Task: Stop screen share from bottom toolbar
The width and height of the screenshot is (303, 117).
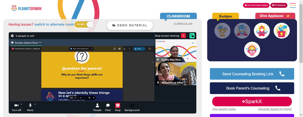Action: 118,107
